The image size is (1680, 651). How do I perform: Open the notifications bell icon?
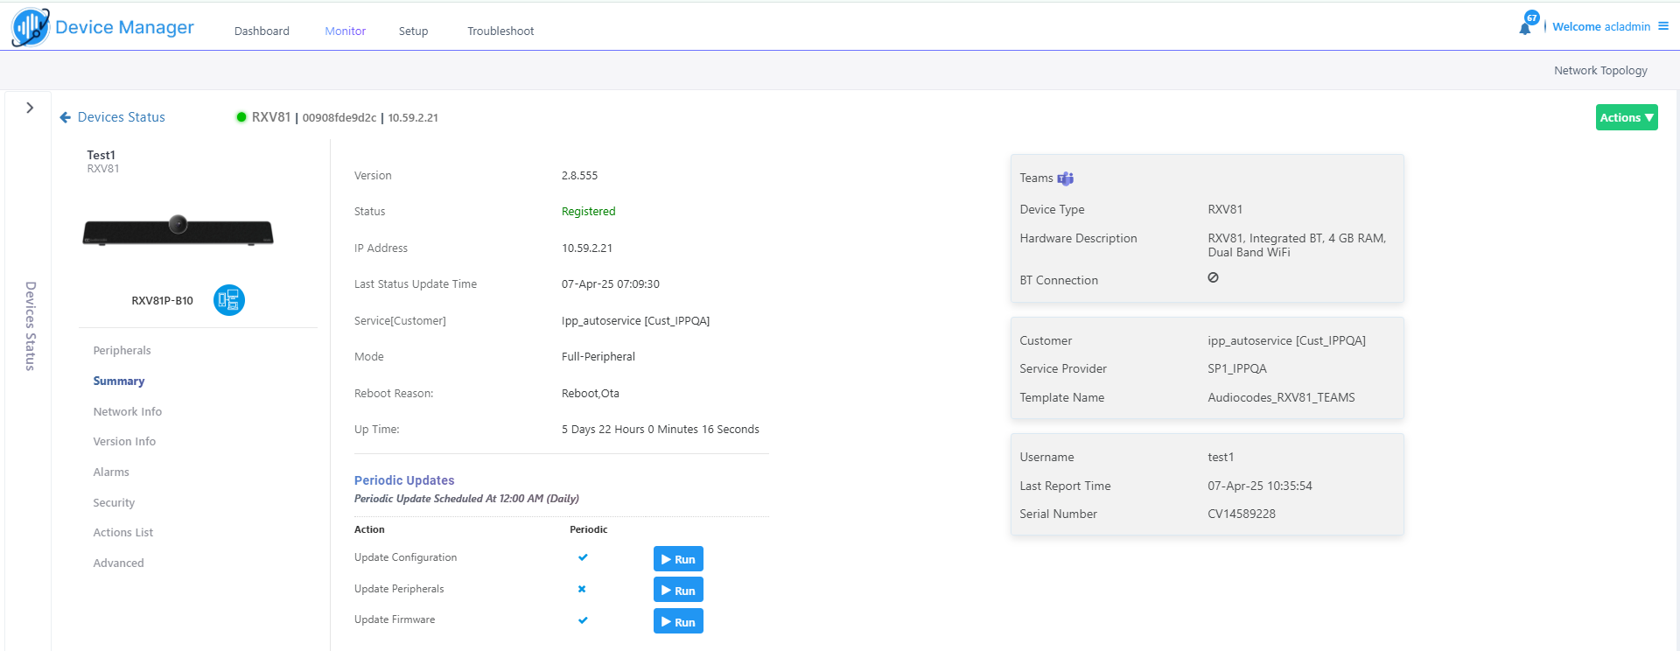[1525, 28]
